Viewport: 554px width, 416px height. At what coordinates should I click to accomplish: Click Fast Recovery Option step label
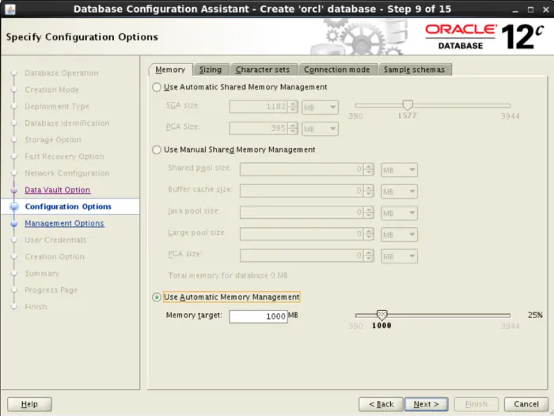pyautogui.click(x=64, y=157)
